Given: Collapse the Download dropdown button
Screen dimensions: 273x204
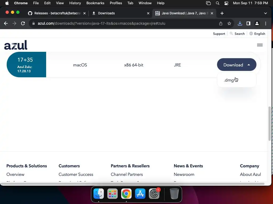Looking at the screenshot, I should point(237,65).
